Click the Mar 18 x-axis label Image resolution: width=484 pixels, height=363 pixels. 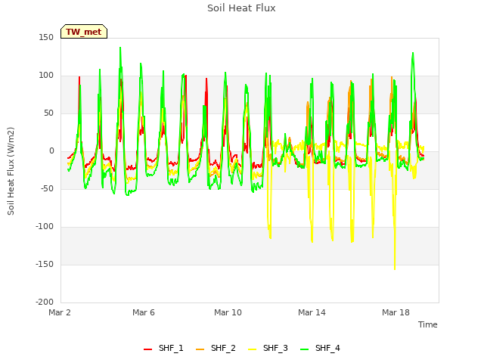(x=396, y=312)
